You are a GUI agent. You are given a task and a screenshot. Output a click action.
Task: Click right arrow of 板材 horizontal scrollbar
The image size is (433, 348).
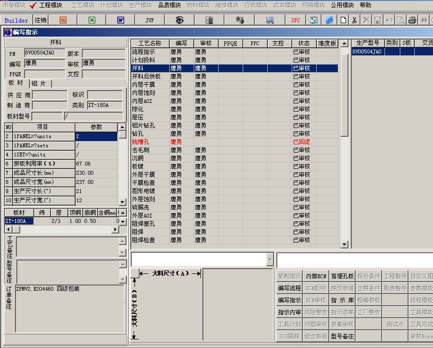pyautogui.click(x=115, y=229)
